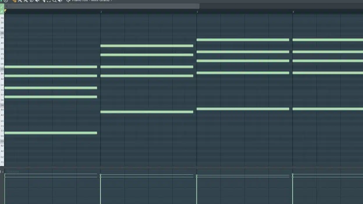
Task: Click the G4 key on the keyboard
Action: [2, 85]
